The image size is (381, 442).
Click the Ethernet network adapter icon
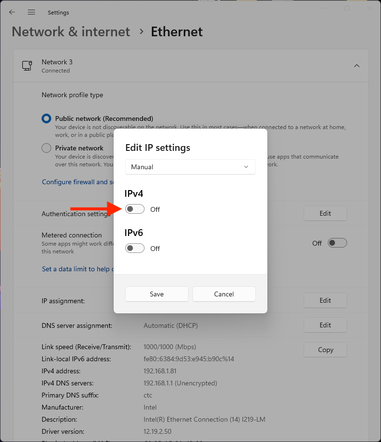[27, 66]
